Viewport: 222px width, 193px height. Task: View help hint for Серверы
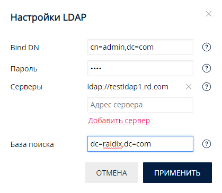(x=207, y=87)
